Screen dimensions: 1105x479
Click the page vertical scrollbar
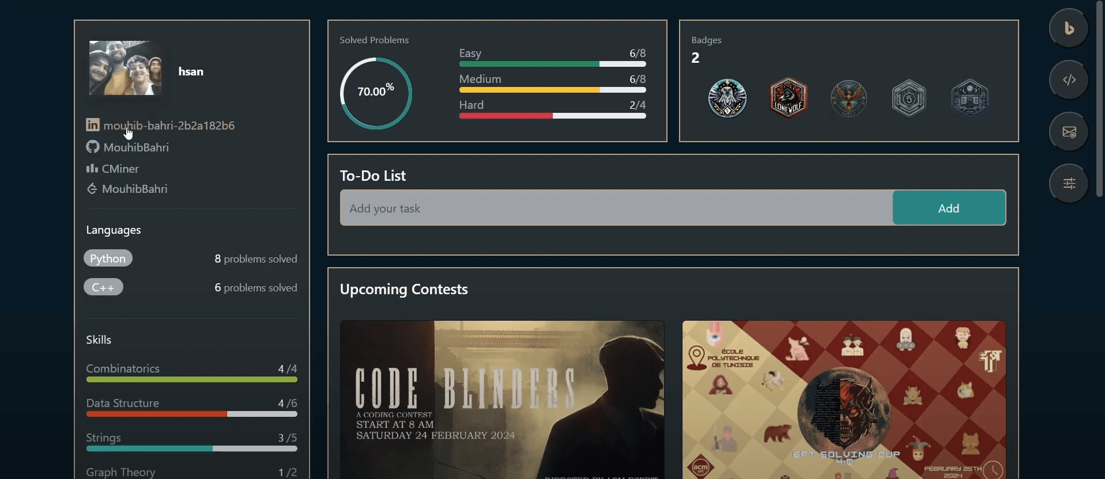coord(1100,99)
